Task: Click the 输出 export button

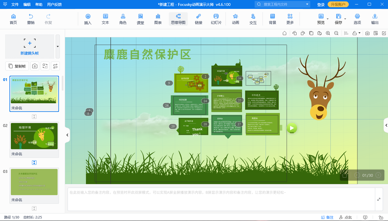Action: (x=375, y=19)
